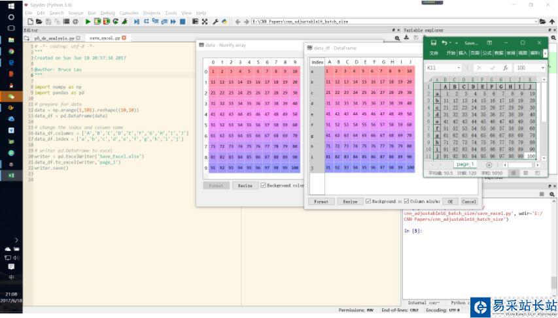
Task: Click the blue Debug file icon
Action: pos(137,22)
